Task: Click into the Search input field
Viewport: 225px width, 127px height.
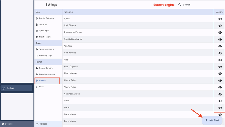Action: tap(196, 5)
